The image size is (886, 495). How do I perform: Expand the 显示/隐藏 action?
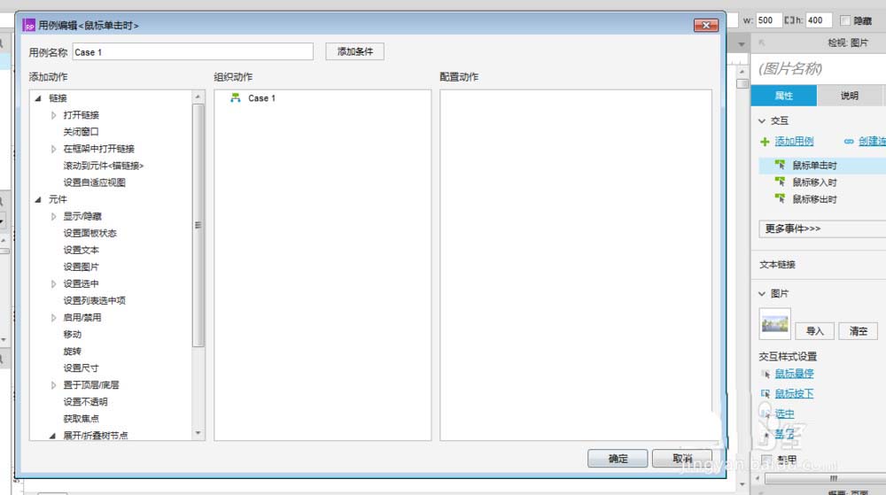54,216
